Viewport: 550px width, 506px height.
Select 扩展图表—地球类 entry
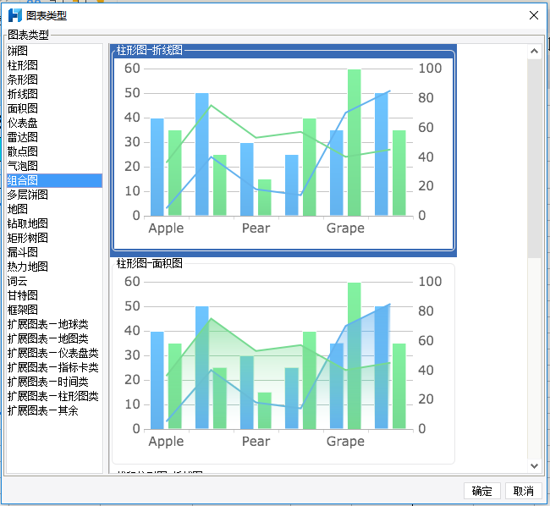coord(54,324)
